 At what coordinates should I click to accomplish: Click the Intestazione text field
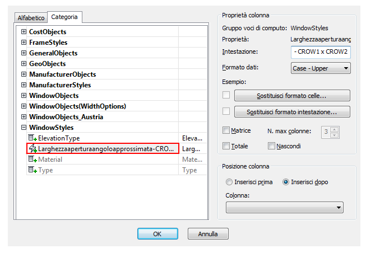[x=321, y=51]
